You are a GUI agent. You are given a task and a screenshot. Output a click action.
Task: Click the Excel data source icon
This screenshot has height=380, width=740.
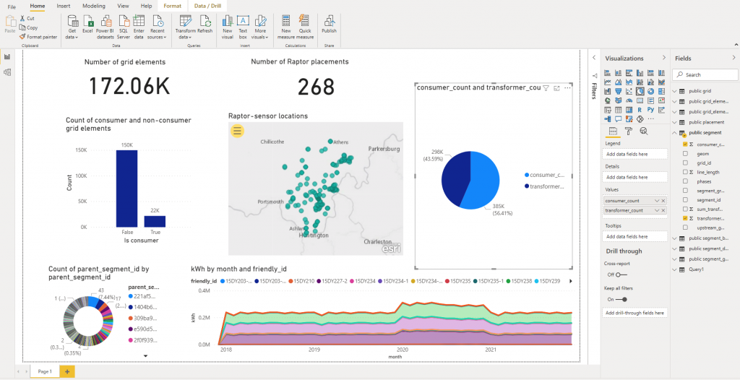tap(87, 21)
